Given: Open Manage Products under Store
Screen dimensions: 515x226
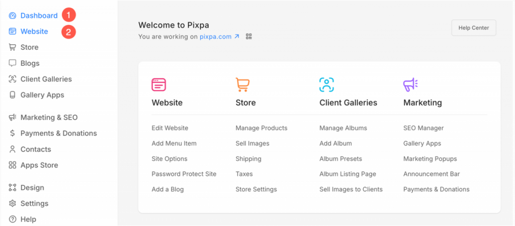Looking at the screenshot, I should click(262, 128).
